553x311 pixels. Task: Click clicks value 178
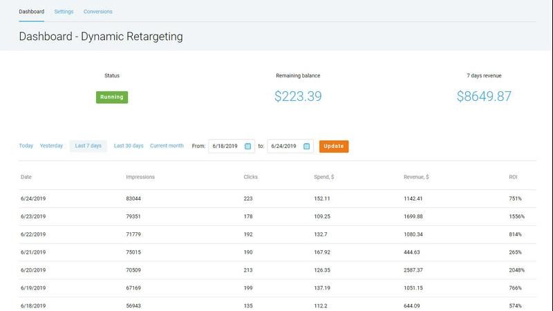(x=248, y=216)
